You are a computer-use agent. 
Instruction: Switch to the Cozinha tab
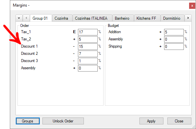(x=61, y=18)
